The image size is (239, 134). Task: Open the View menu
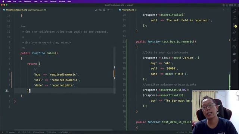[x=35, y=1]
